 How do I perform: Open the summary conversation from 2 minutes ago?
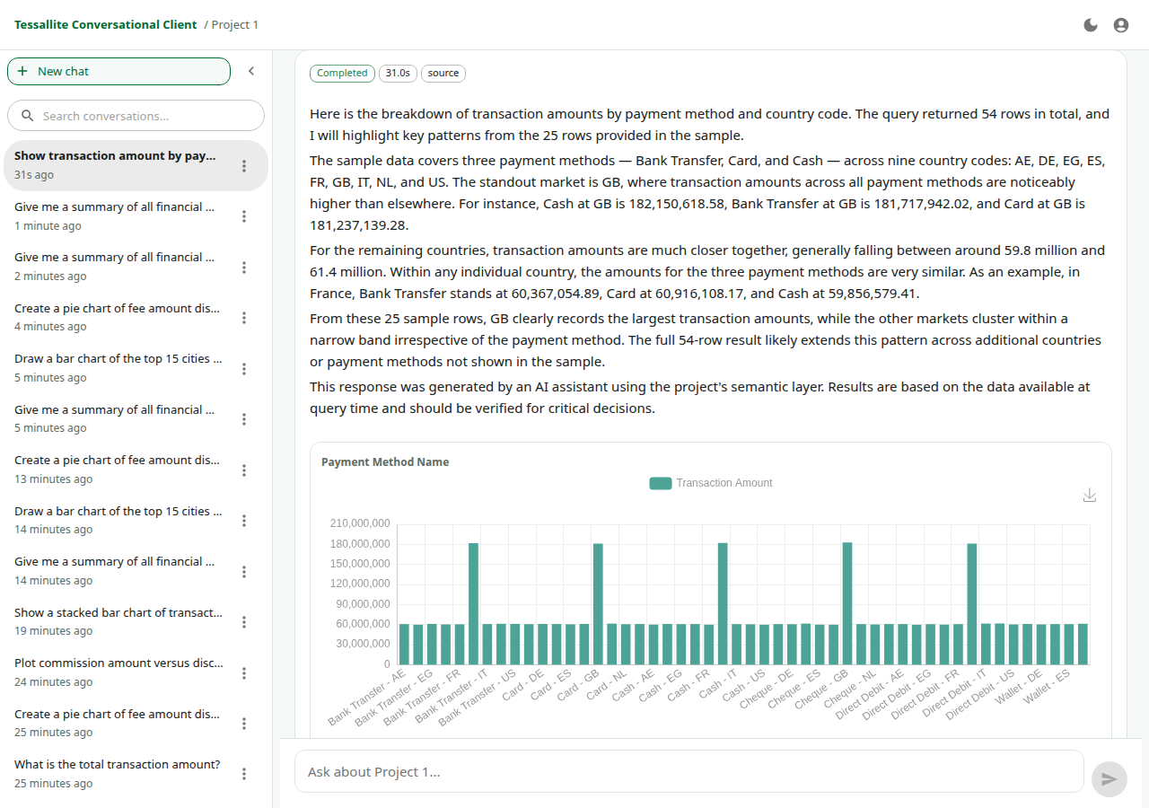(136, 267)
